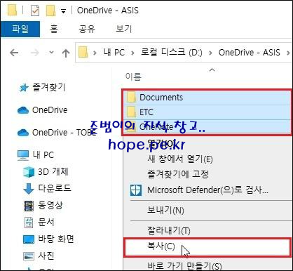The image size is (293, 271).
Task: Click the OneDrive - TOBE cloud icon
Action: 23,133
